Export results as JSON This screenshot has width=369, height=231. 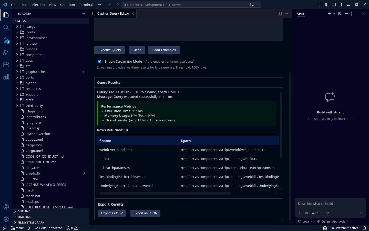[x=145, y=213]
